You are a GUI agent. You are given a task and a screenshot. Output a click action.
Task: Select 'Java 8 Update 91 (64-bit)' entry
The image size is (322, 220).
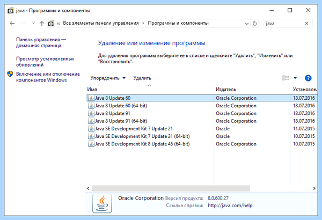pos(121,121)
